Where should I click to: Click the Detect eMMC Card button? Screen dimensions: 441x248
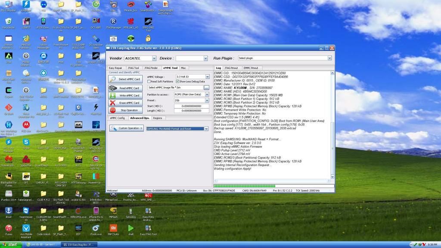(x=125, y=79)
